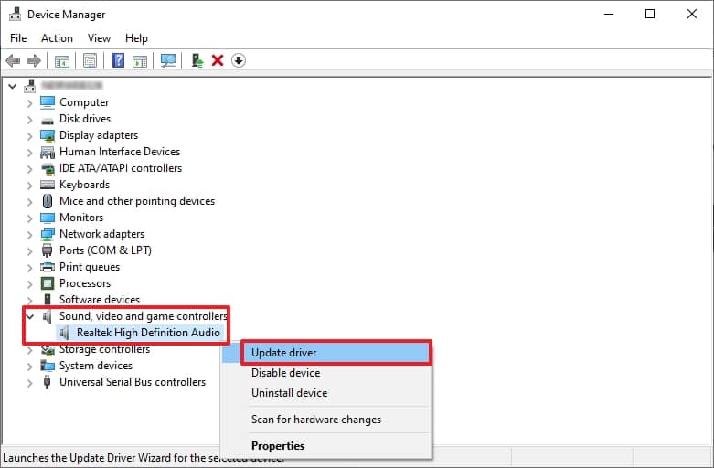Image resolution: width=714 pixels, height=468 pixels.
Task: Click the Computer category icon
Action: click(x=48, y=102)
